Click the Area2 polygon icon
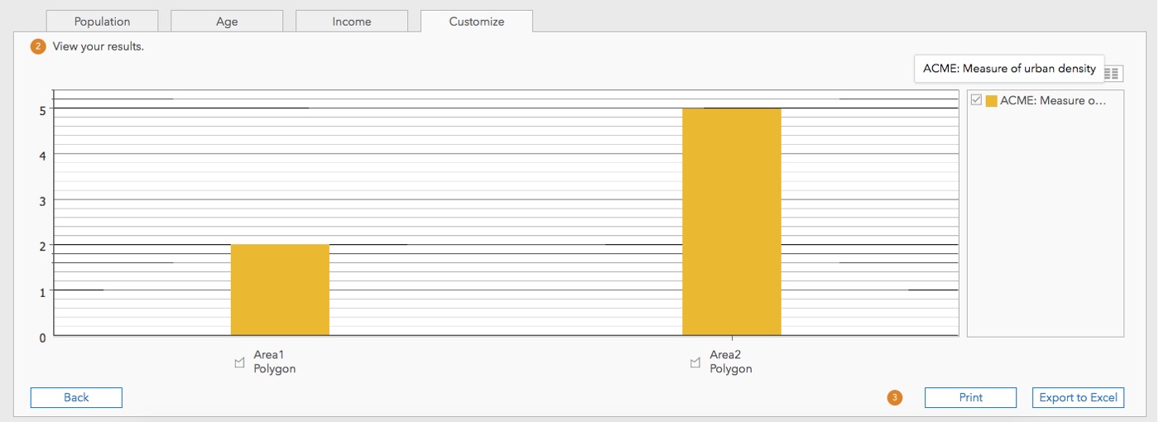 (x=695, y=362)
